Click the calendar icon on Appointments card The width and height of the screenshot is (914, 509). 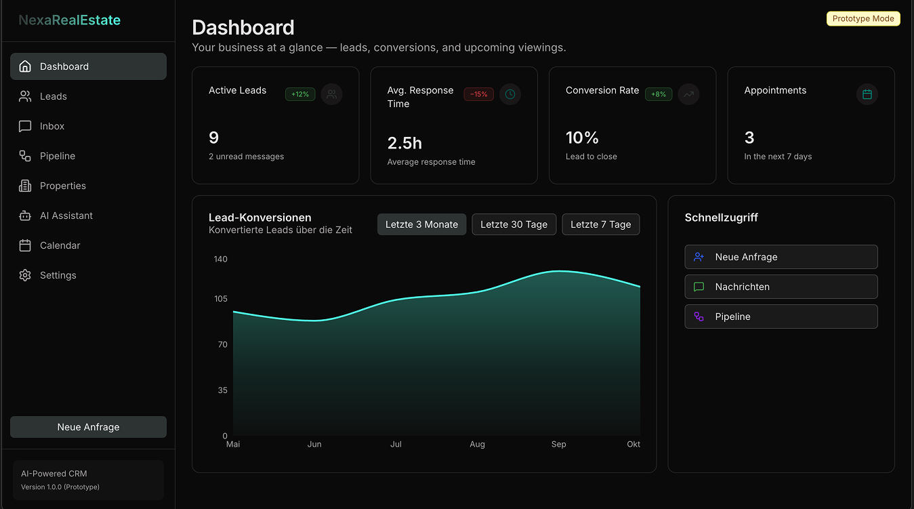(x=867, y=94)
